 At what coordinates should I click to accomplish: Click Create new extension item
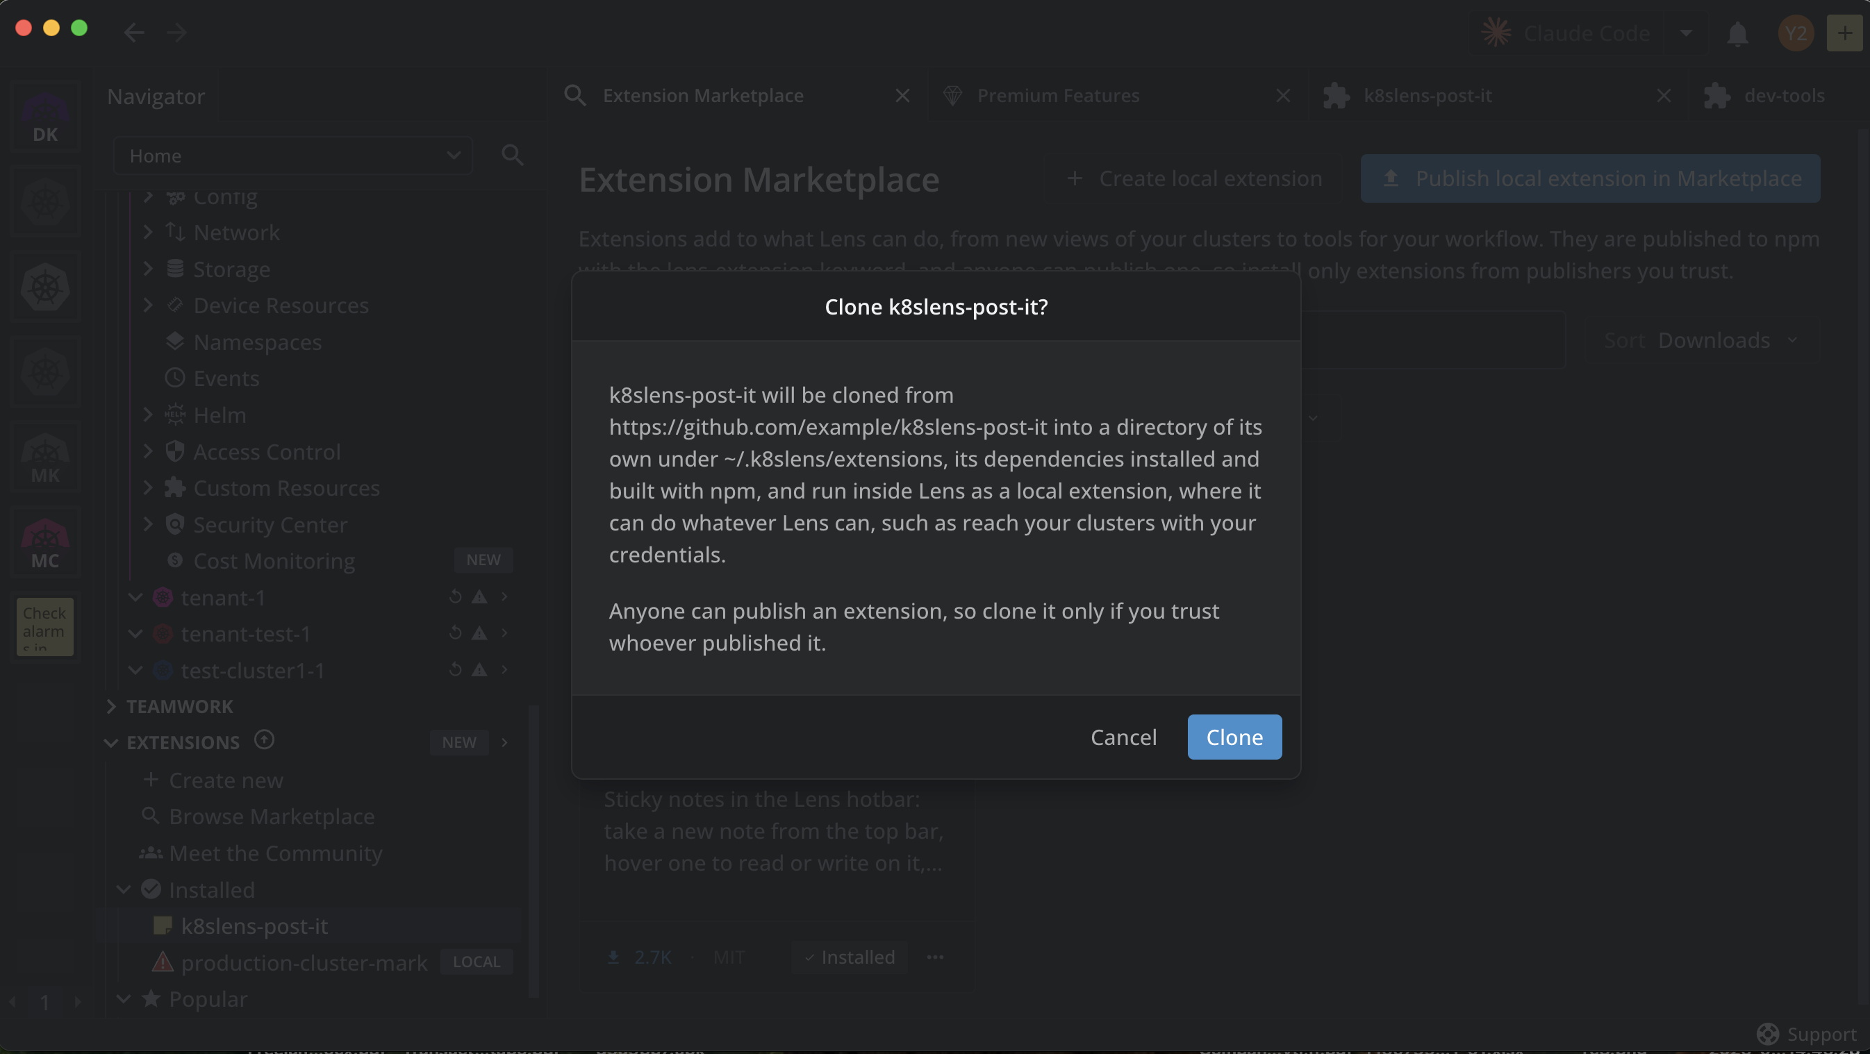pos(226,780)
